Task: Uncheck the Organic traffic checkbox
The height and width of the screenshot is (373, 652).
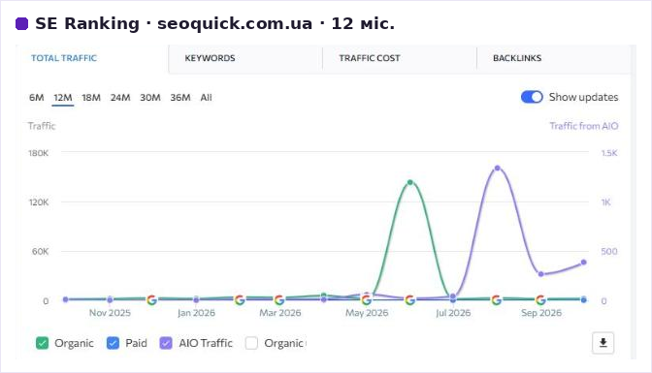Action: click(42, 343)
